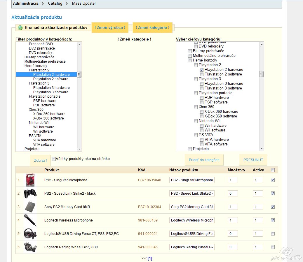The width and height of the screenshot is (303, 262).
Task: Open the Speed Link Strike2 gamepad thumbnail
Action: pos(30,194)
